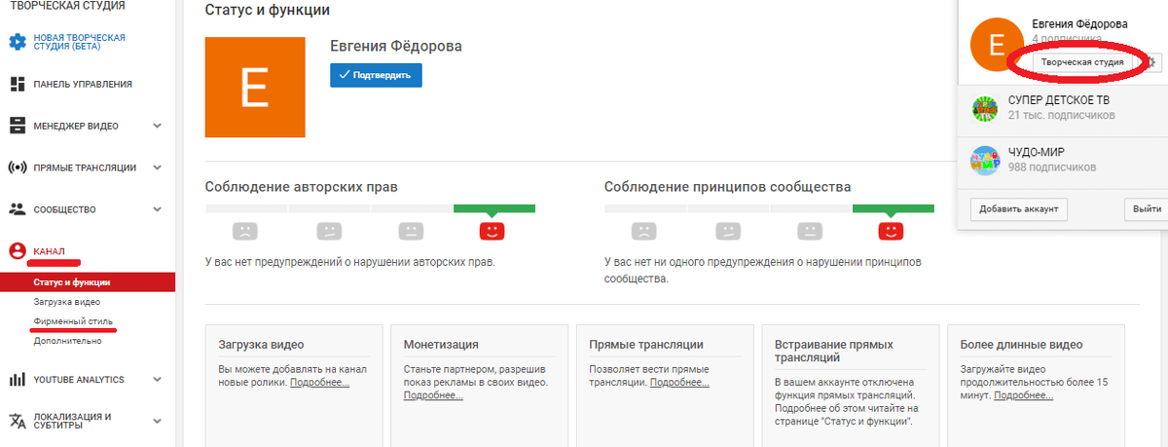The image size is (1168, 447).
Task: Click the 988 подписчиков text
Action: 1052,168
